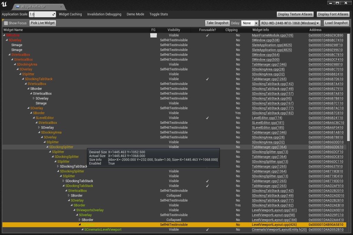Viewport: 353px width, 235px height.
Task: Click the Clipping column header
Action: [231, 30]
